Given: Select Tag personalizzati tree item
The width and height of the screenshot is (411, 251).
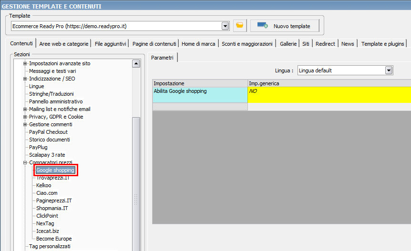Looking at the screenshot, I should (50, 246).
